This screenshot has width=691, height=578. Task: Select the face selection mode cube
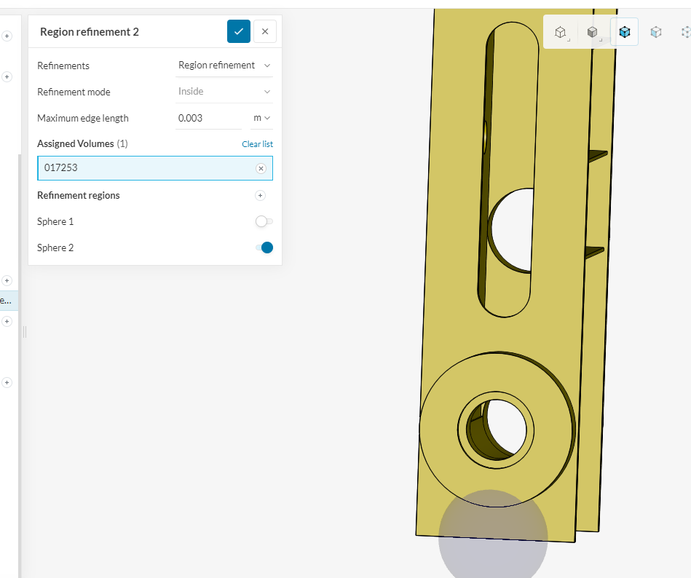click(x=656, y=32)
